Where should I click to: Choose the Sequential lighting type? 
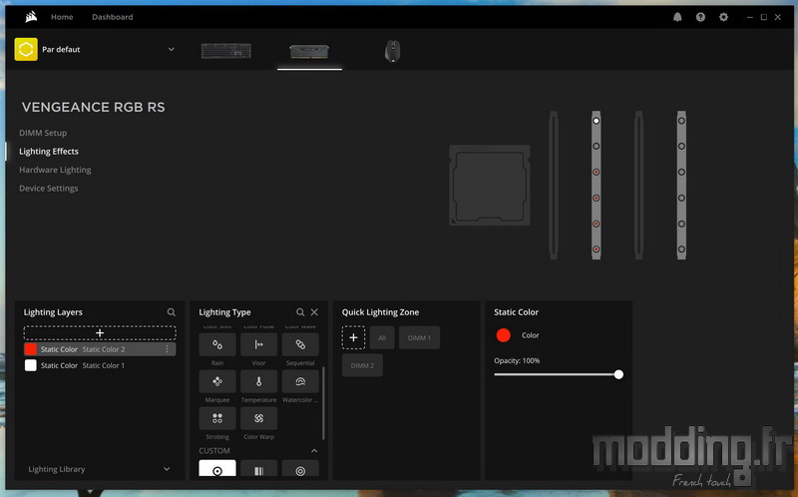click(x=300, y=344)
